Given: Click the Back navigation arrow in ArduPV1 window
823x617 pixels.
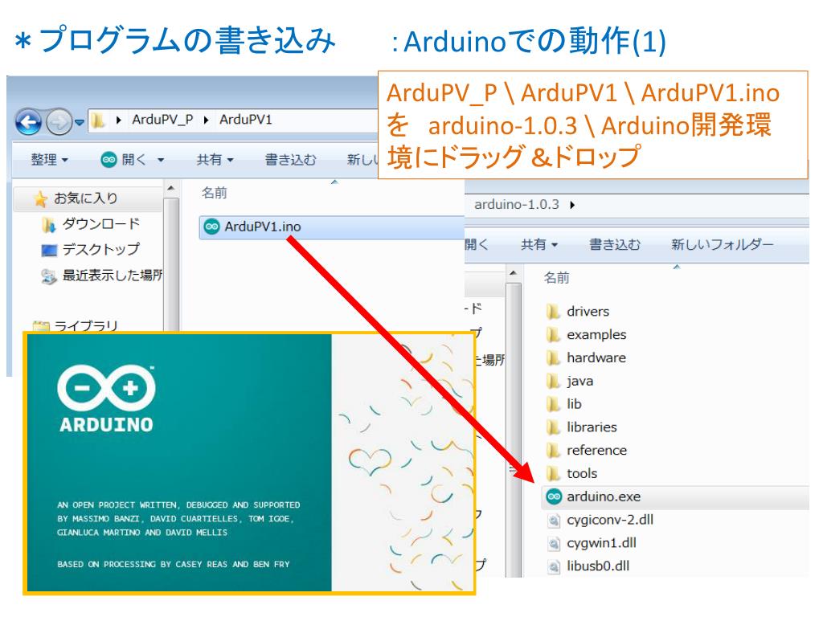Looking at the screenshot, I should [x=28, y=122].
